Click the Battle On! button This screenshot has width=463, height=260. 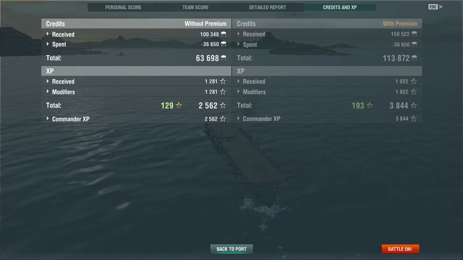[400, 249]
